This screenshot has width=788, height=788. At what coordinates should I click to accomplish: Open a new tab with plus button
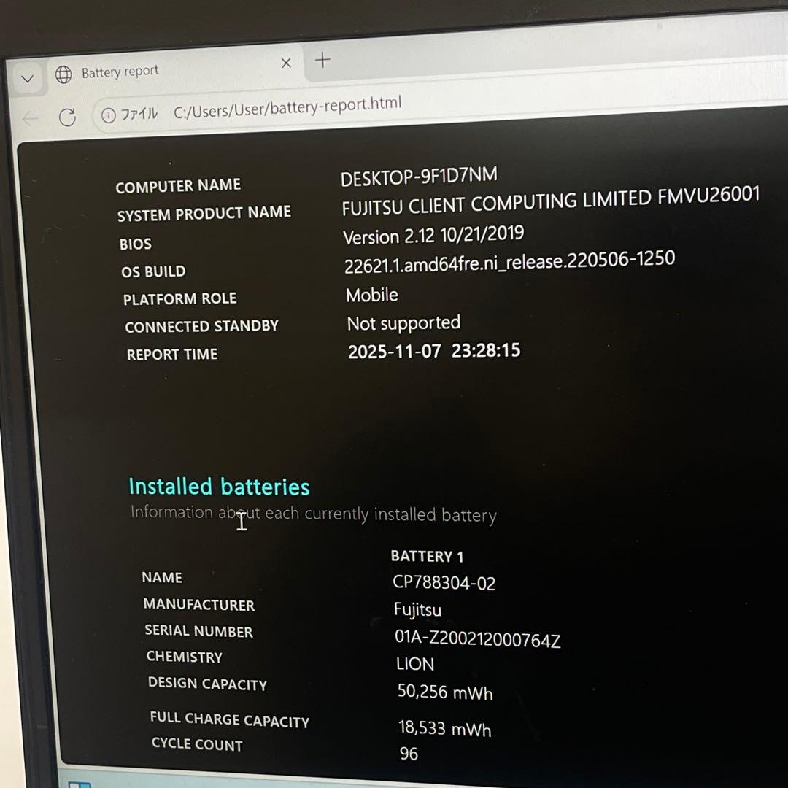(x=322, y=60)
